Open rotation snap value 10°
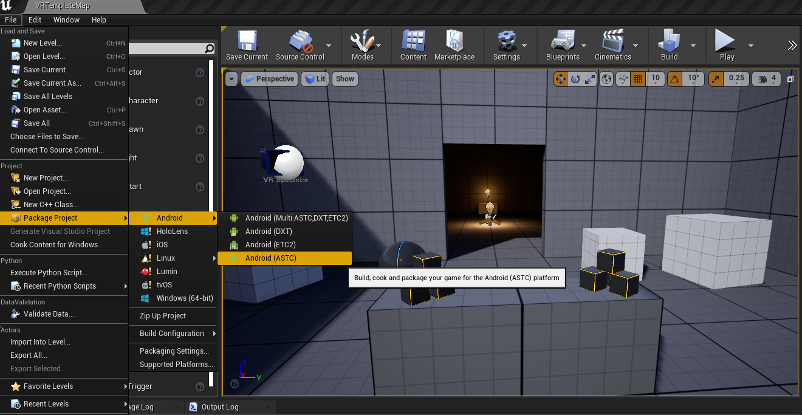Viewport: 802px width, 415px height. [x=693, y=78]
